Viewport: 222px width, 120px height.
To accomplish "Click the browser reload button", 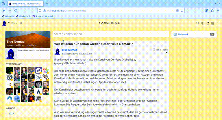I will pyautogui.click(x=15, y=10).
